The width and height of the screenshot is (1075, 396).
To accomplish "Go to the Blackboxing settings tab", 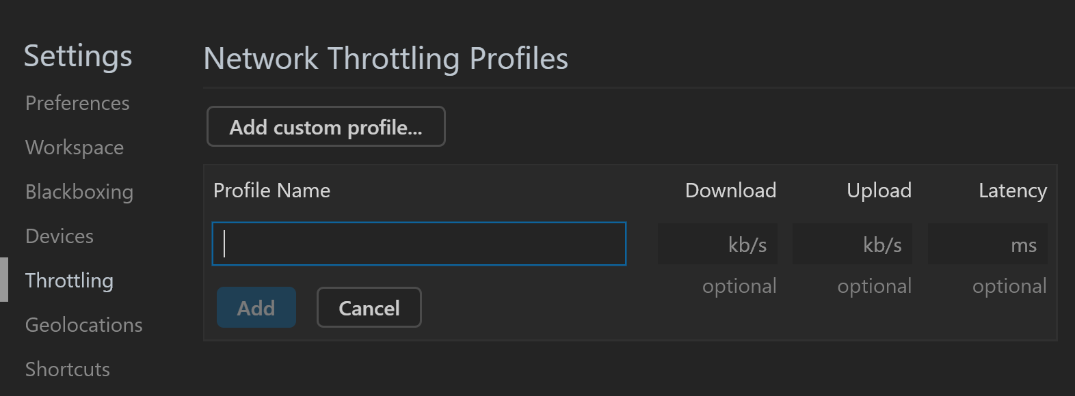I will pos(79,192).
